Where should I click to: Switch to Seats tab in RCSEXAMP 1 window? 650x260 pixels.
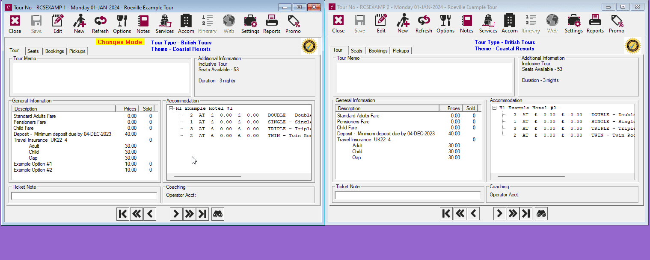point(33,51)
